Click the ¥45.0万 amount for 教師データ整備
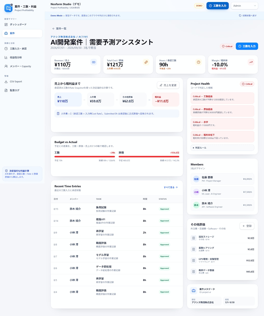 click(250, 272)
